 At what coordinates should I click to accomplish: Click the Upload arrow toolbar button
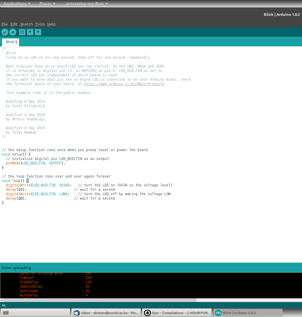pos(13,32)
